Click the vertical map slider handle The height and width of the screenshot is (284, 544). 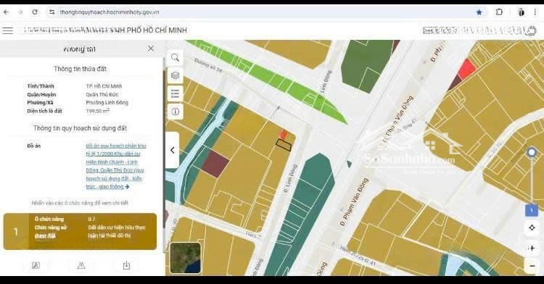pyautogui.click(x=532, y=152)
